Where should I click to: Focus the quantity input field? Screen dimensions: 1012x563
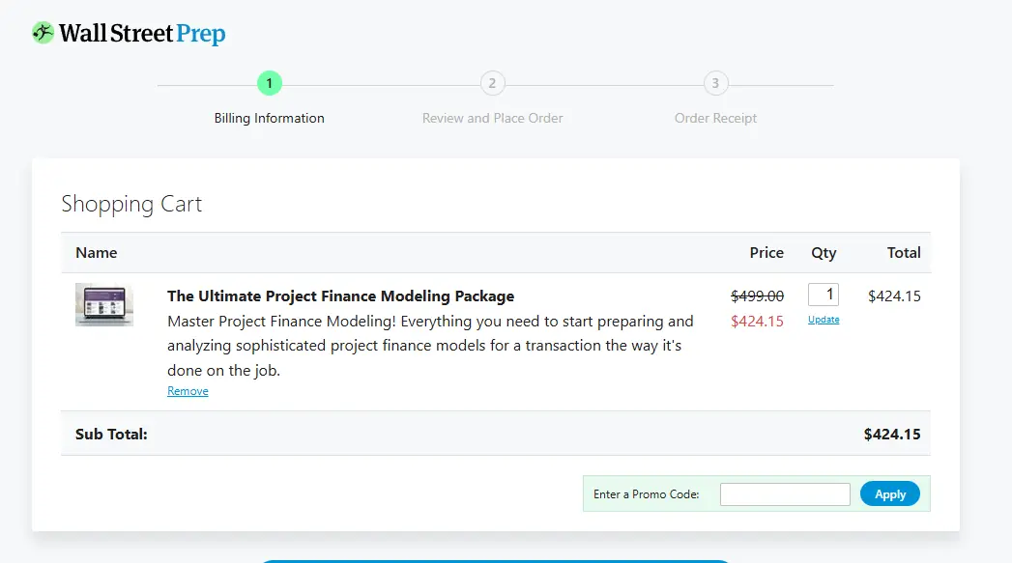[824, 295]
